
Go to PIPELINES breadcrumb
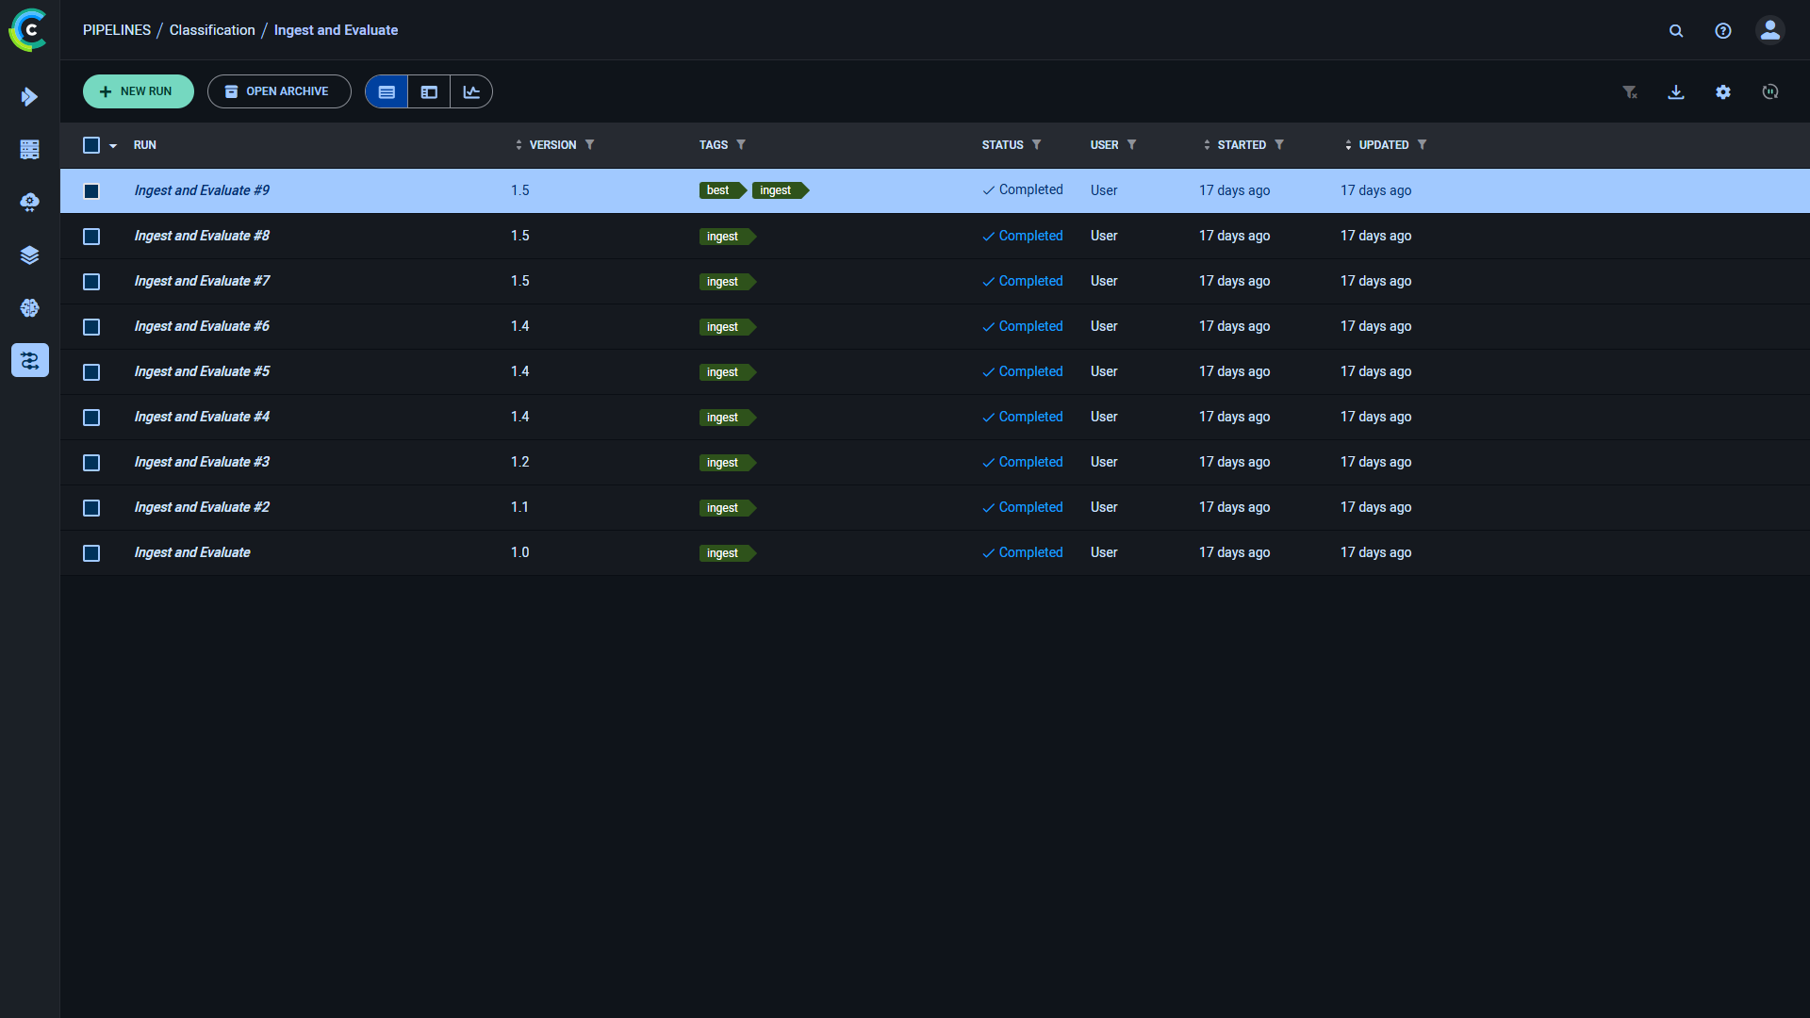point(117,30)
